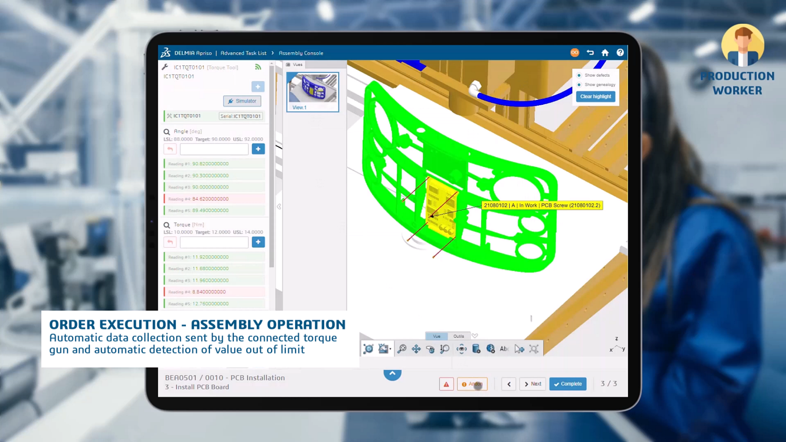The width and height of the screenshot is (786, 442).
Task: Expand the bottom panel with blue chevron
Action: pos(392,373)
